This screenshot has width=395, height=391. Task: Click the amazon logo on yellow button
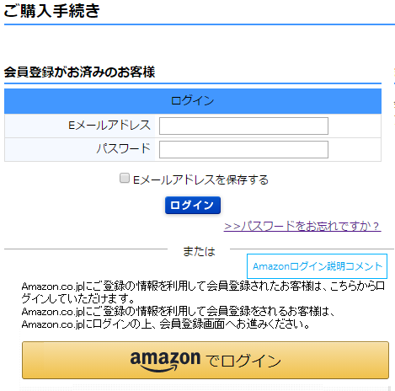pos(165,361)
